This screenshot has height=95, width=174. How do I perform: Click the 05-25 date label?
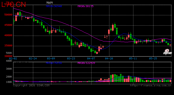coord(153,58)
